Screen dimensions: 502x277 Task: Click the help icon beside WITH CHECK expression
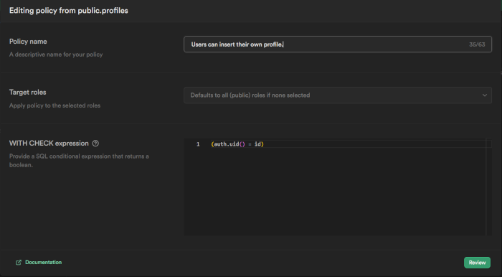(x=95, y=144)
